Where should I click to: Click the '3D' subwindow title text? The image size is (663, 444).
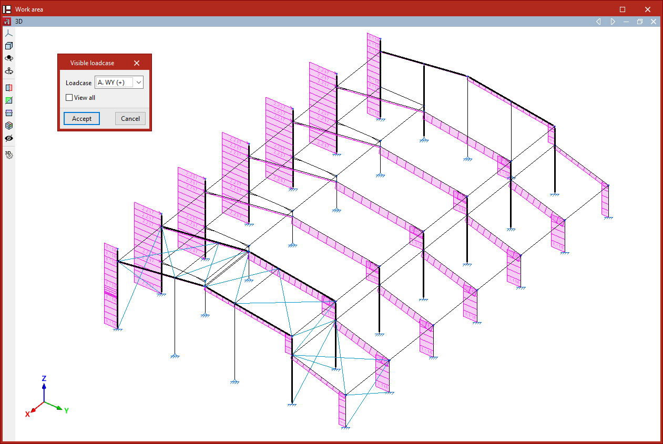pyautogui.click(x=19, y=22)
